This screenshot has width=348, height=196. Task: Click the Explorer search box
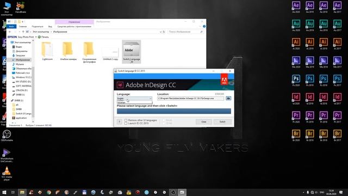coord(185,32)
